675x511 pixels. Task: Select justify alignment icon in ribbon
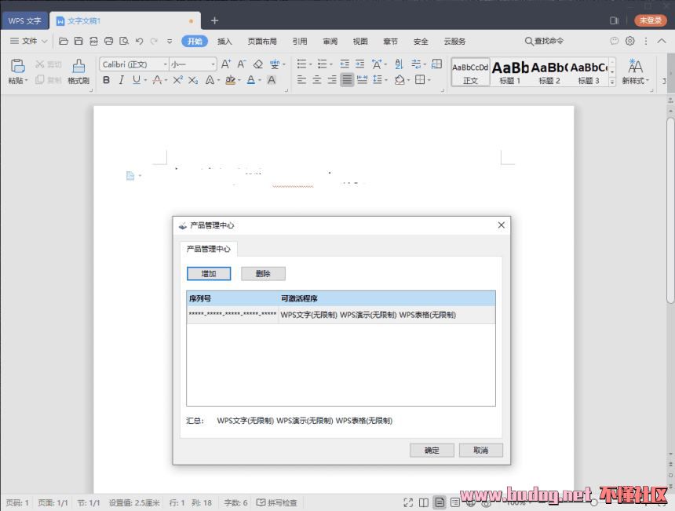[x=347, y=80]
